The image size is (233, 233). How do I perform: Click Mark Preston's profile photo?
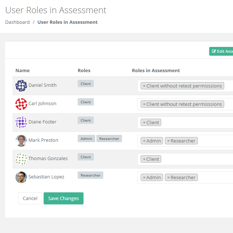click(x=21, y=141)
